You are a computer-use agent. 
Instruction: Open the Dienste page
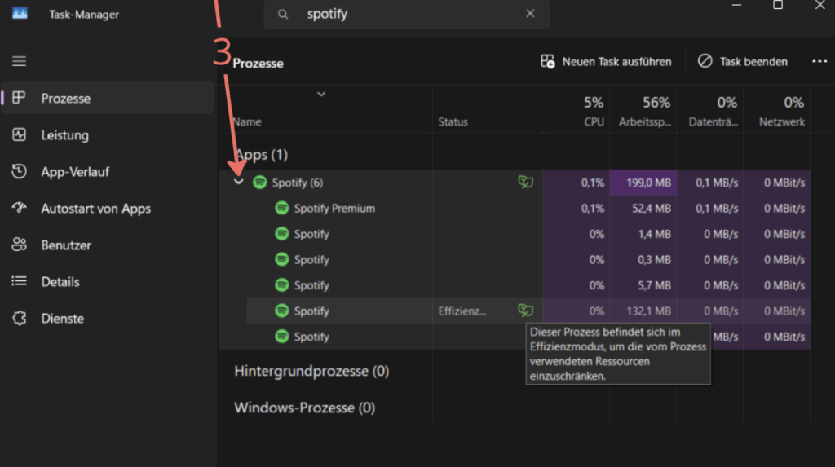[107, 319]
